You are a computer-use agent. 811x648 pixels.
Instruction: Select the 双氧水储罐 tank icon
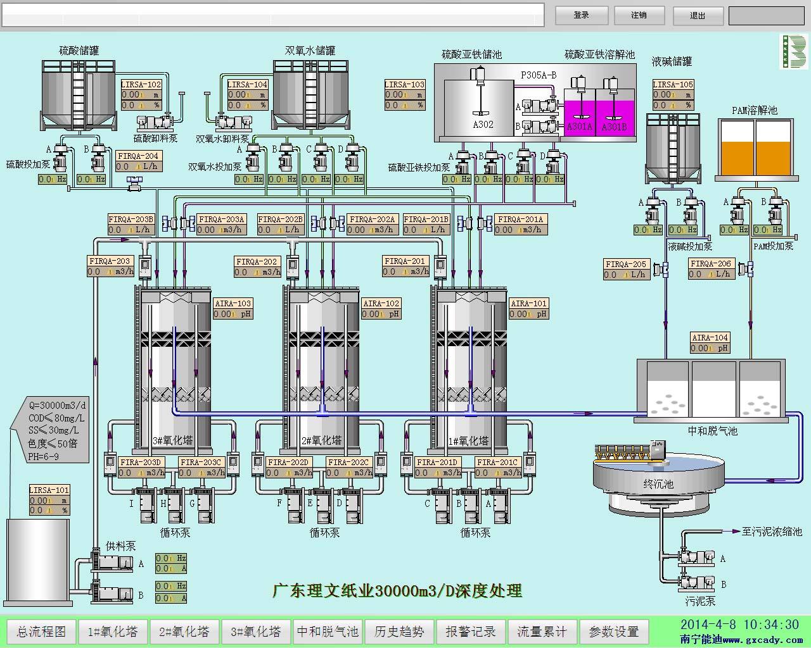[310, 96]
